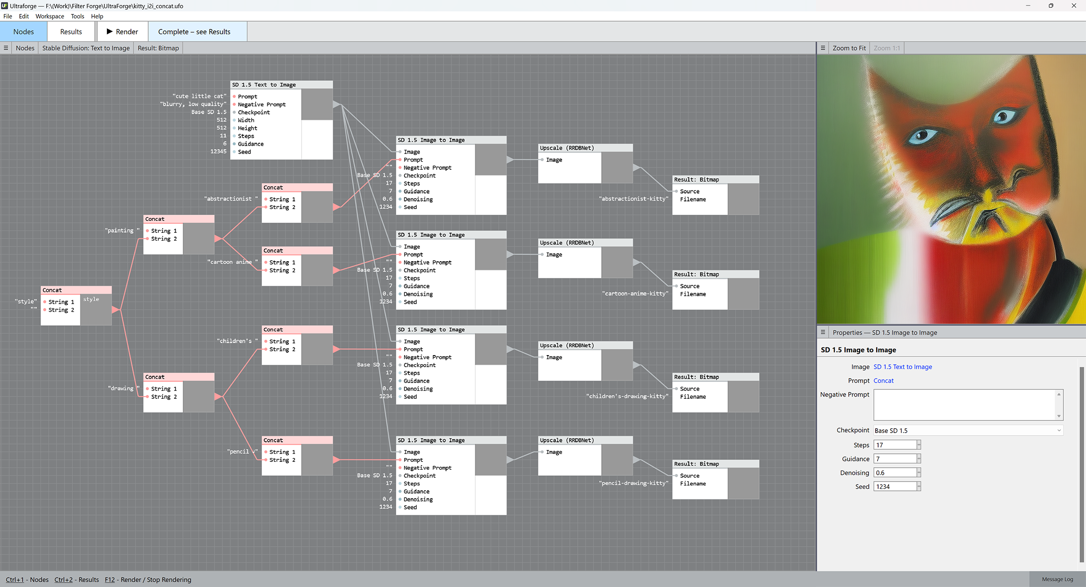Image resolution: width=1086 pixels, height=587 pixels.
Task: Click the Steps field spinner handle
Action: click(x=918, y=445)
